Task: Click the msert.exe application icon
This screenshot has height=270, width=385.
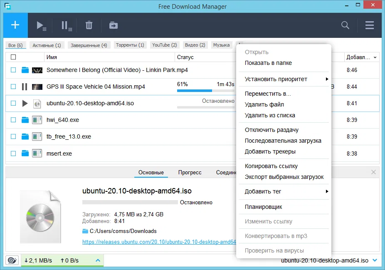Action: coord(37,154)
